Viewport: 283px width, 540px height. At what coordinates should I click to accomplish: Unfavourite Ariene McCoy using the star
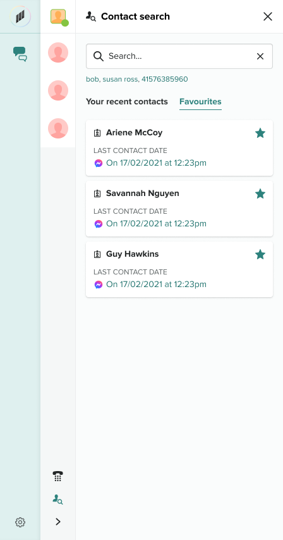[260, 133]
